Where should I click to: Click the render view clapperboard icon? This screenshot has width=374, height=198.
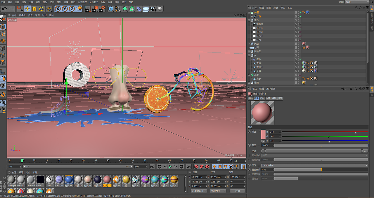(x=87, y=9)
